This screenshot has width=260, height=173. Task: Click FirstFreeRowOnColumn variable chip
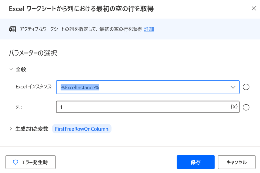[x=82, y=129]
